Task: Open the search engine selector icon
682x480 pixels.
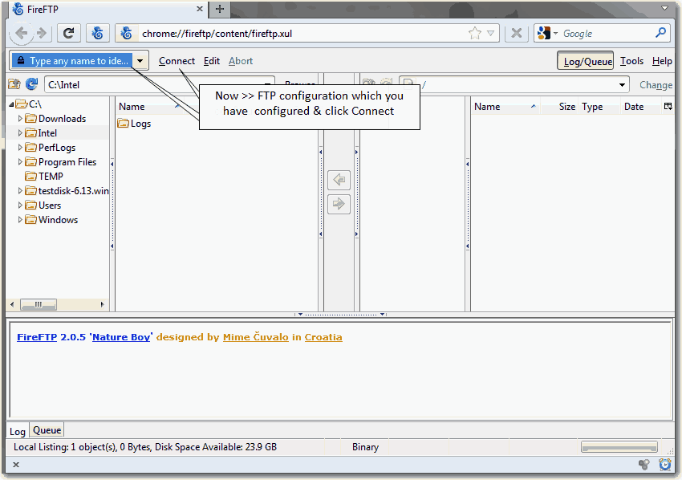Action: click(x=546, y=33)
